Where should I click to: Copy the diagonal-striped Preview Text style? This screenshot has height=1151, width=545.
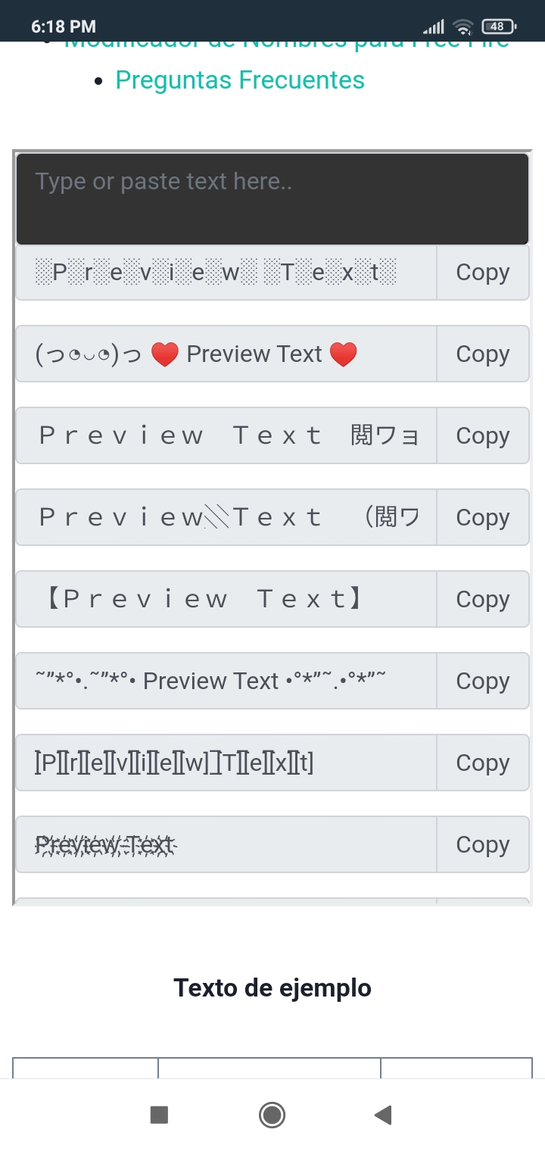pyautogui.click(x=482, y=518)
